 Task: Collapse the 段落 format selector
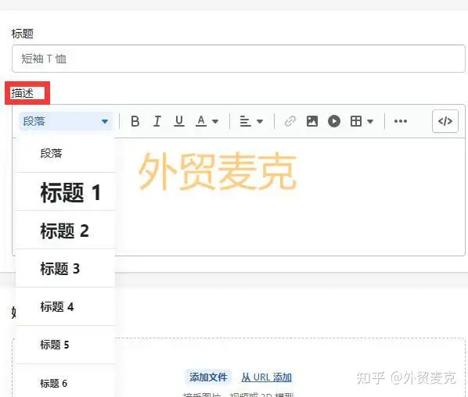coord(66,121)
